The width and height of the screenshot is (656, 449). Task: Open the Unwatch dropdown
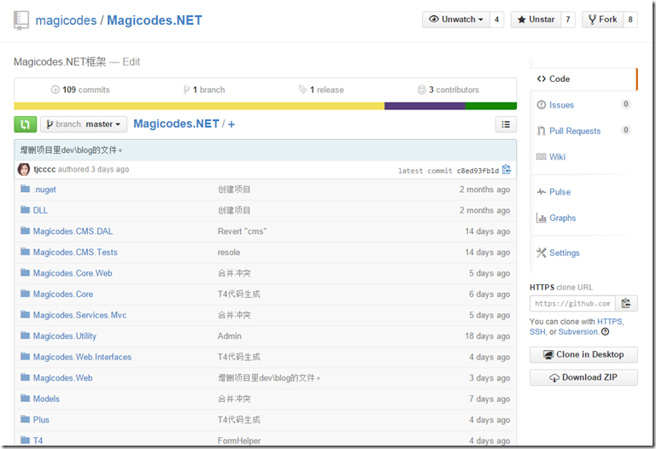[x=455, y=20]
